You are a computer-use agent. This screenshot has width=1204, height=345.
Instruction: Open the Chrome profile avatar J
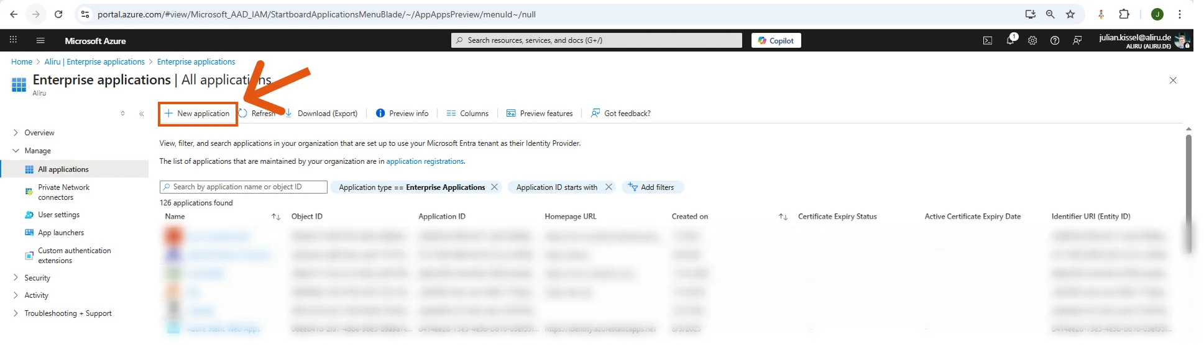tap(1157, 14)
